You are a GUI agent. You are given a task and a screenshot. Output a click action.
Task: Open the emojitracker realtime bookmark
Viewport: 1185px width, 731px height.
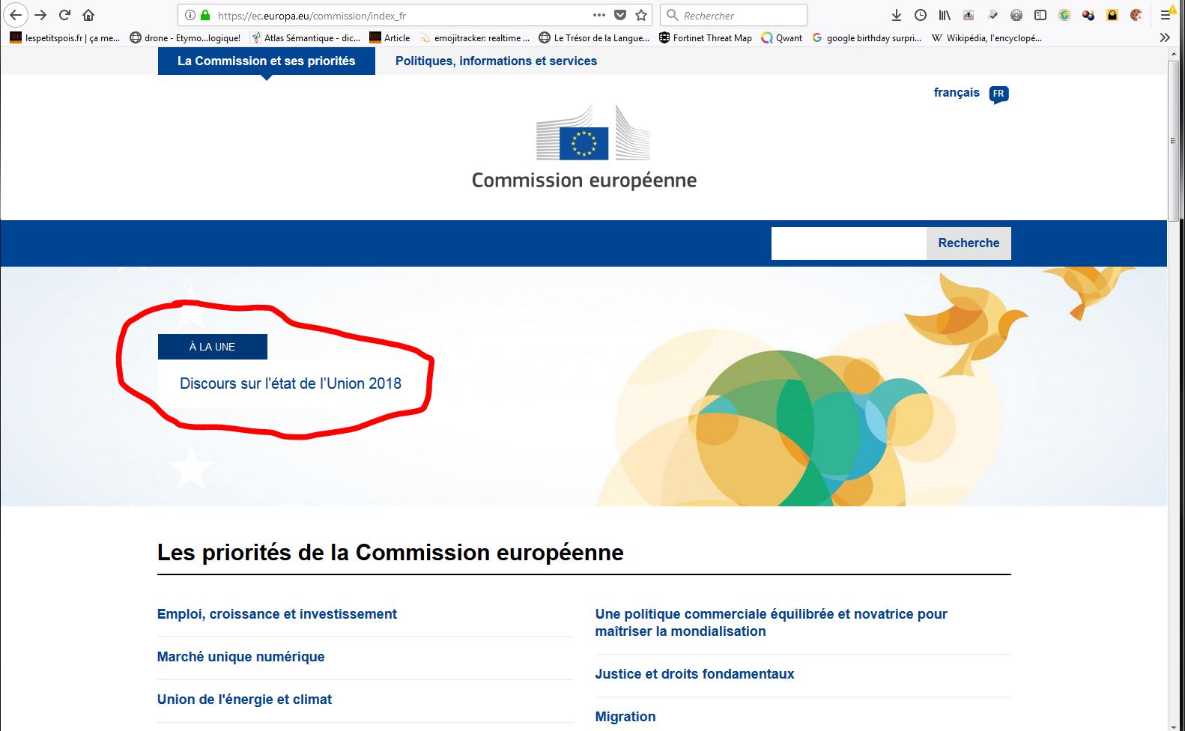click(475, 37)
